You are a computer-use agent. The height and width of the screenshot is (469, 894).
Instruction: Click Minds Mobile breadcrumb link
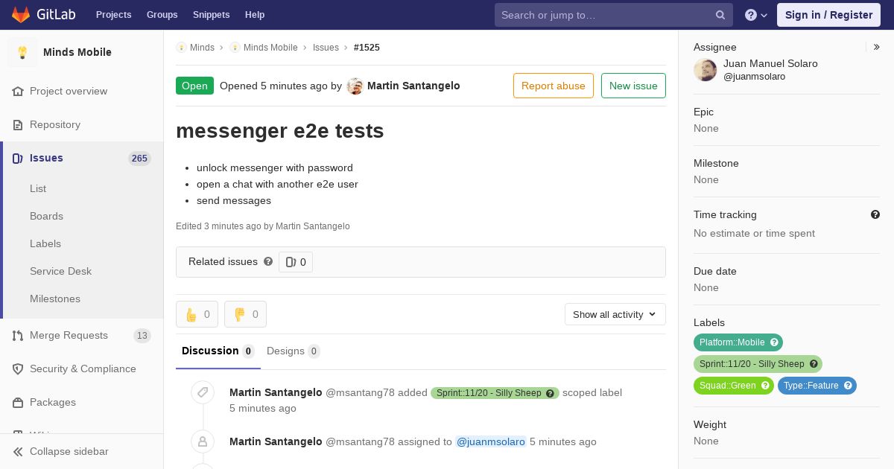[270, 47]
